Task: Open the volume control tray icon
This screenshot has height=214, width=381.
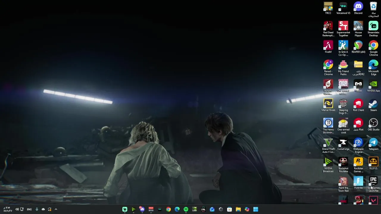Action: click(x=17, y=209)
